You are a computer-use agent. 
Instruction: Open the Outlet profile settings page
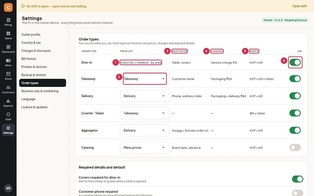tap(43, 34)
